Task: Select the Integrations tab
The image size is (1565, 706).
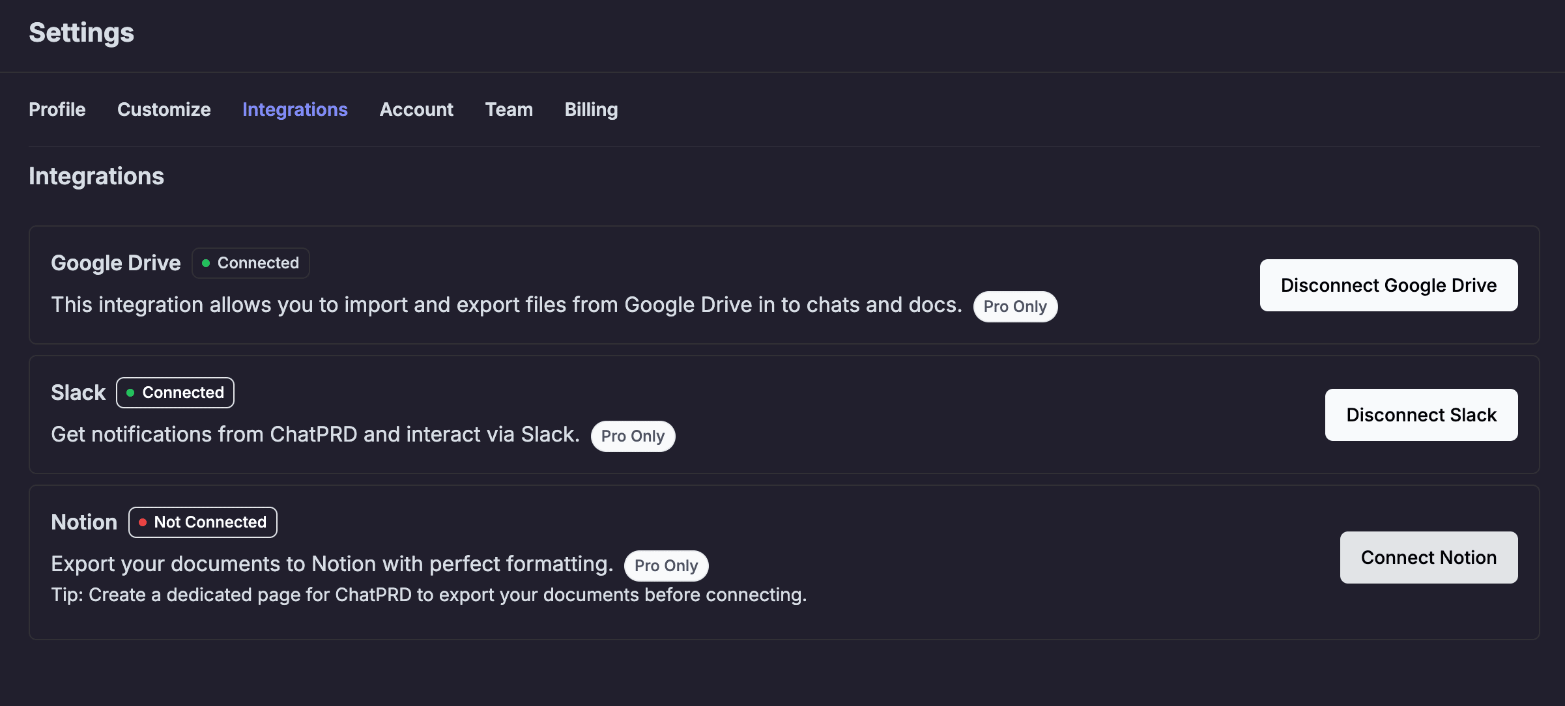Action: coord(294,109)
